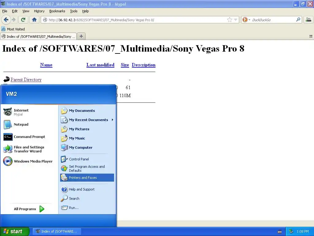Open the History menu
The image size is (314, 236).
pyautogui.click(x=39, y=11)
